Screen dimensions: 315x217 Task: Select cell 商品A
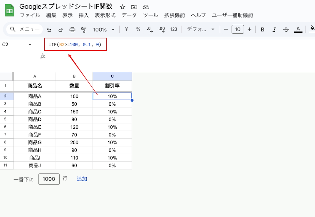(35, 96)
